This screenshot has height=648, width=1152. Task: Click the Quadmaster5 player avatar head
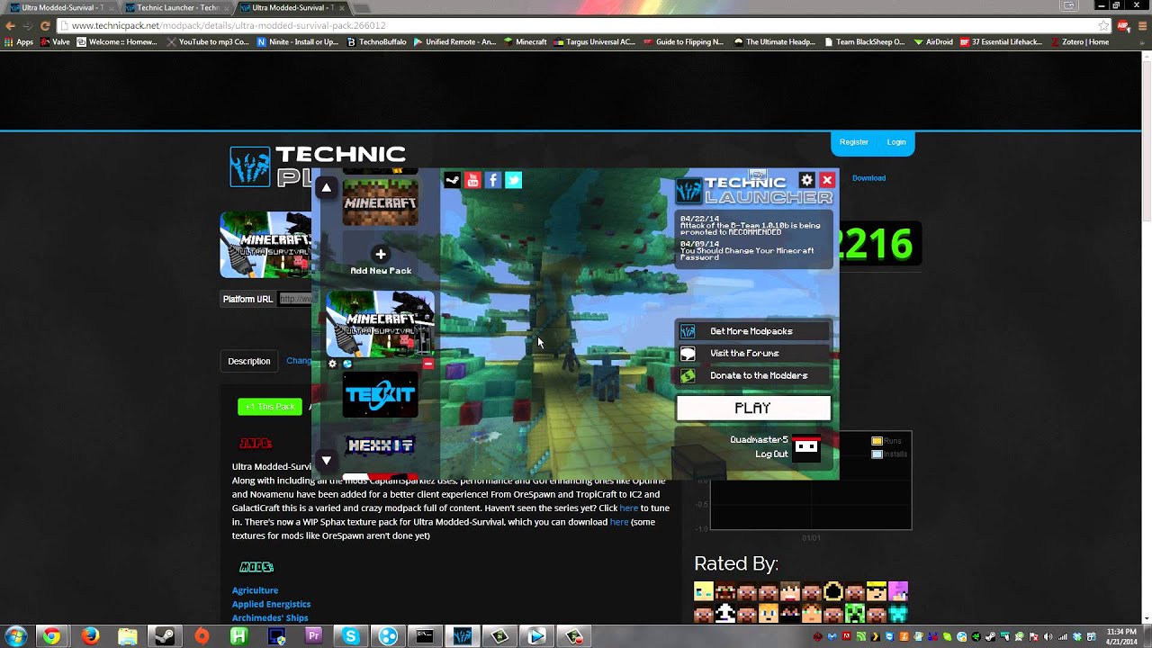pyautogui.click(x=806, y=447)
